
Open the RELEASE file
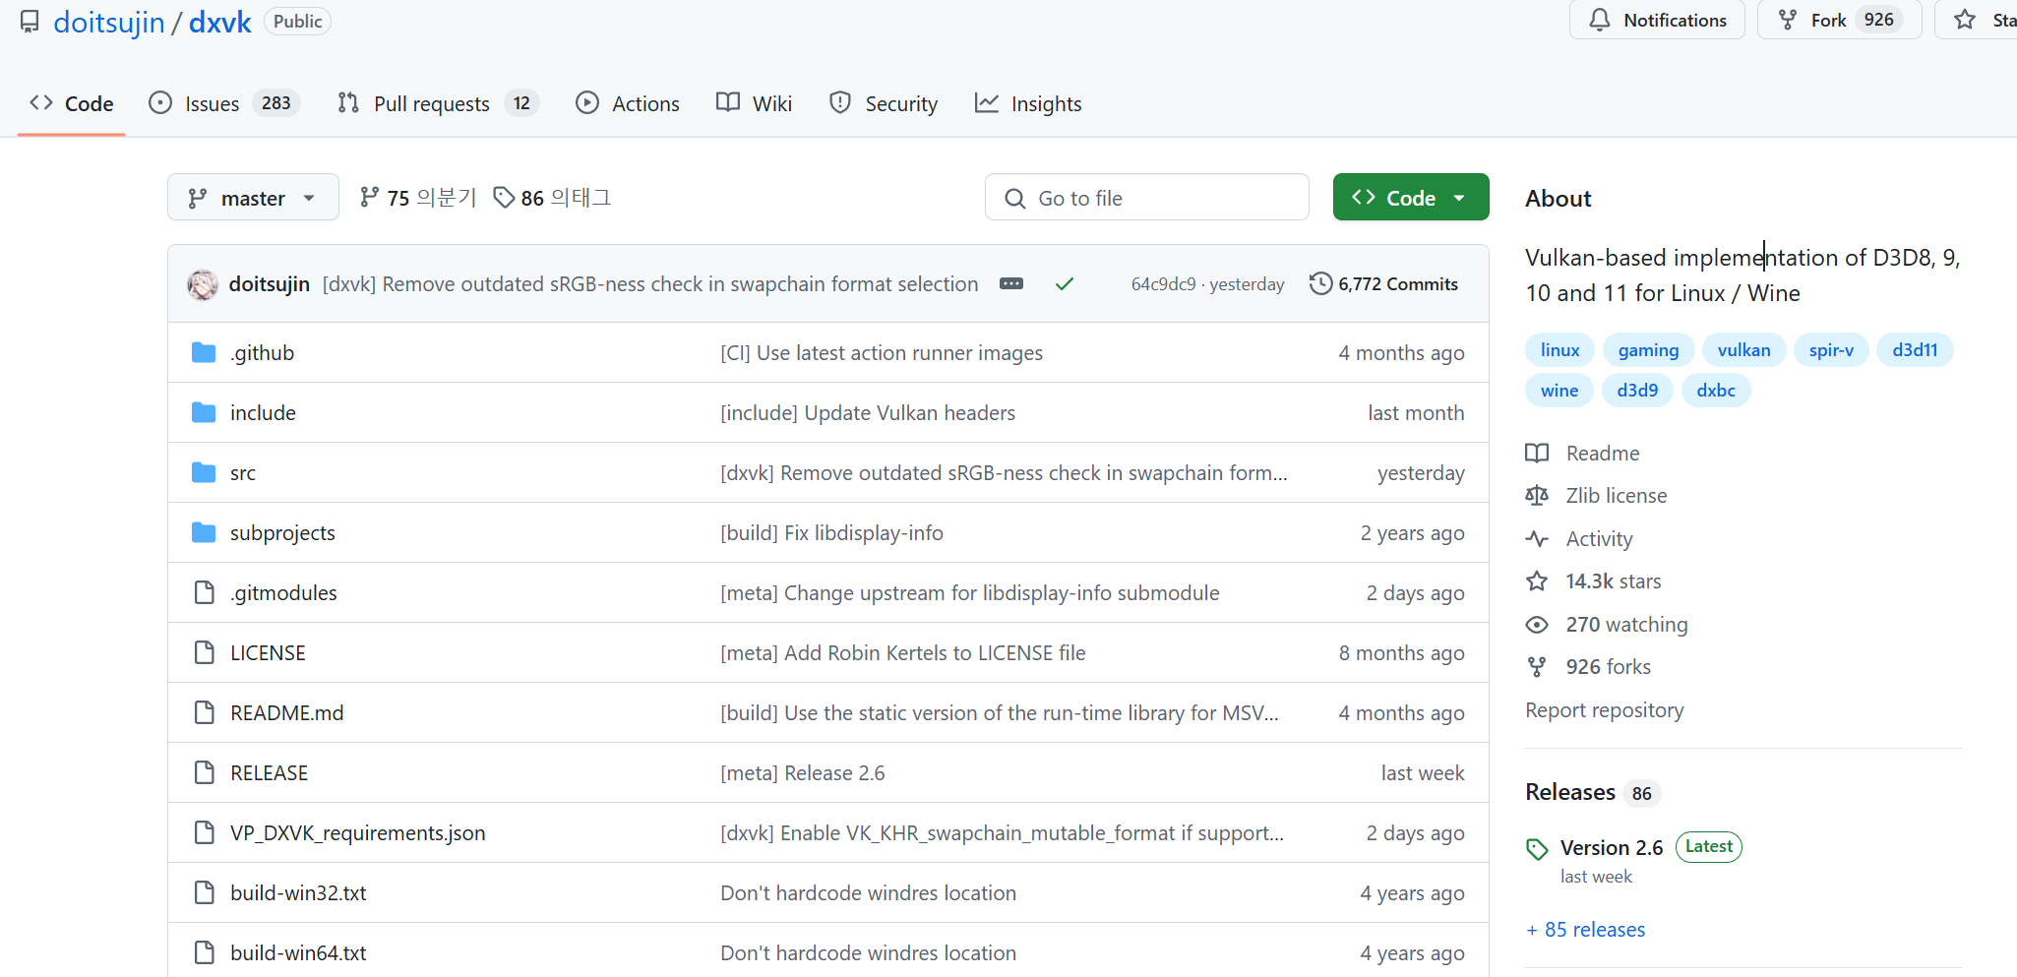pyautogui.click(x=270, y=773)
